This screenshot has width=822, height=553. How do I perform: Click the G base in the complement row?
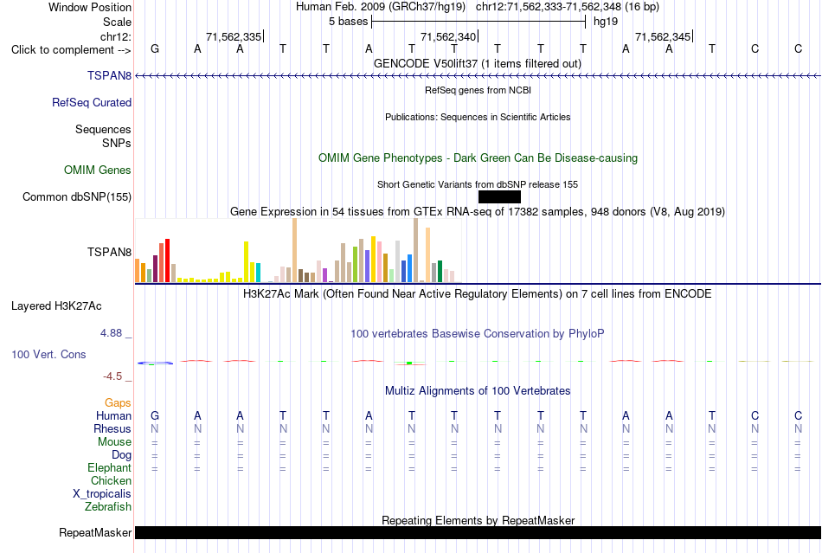point(155,48)
